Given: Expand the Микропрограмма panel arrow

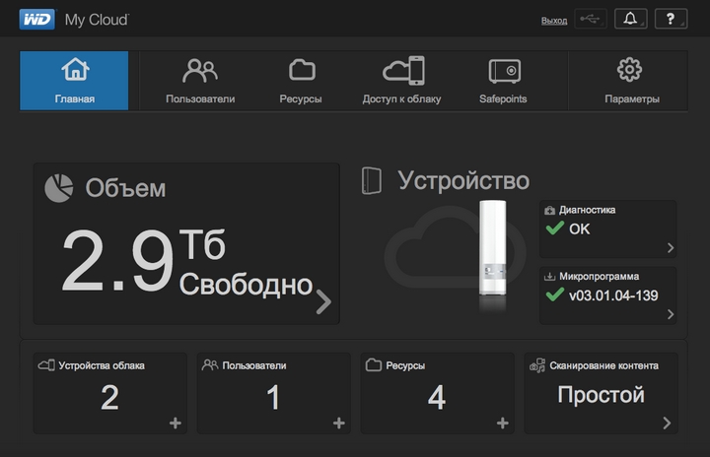Looking at the screenshot, I should pyautogui.click(x=671, y=314).
